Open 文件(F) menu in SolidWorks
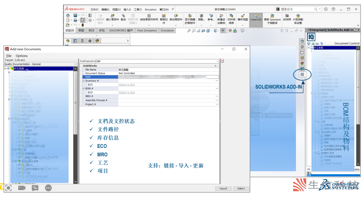Screen dimensions: 363x197 click(94, 9)
